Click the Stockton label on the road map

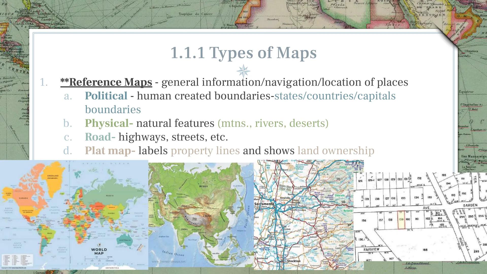pos(293,261)
